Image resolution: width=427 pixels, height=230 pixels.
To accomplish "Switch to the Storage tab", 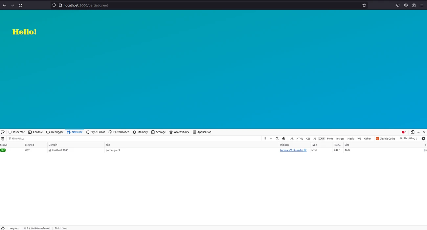I will (x=158, y=132).
